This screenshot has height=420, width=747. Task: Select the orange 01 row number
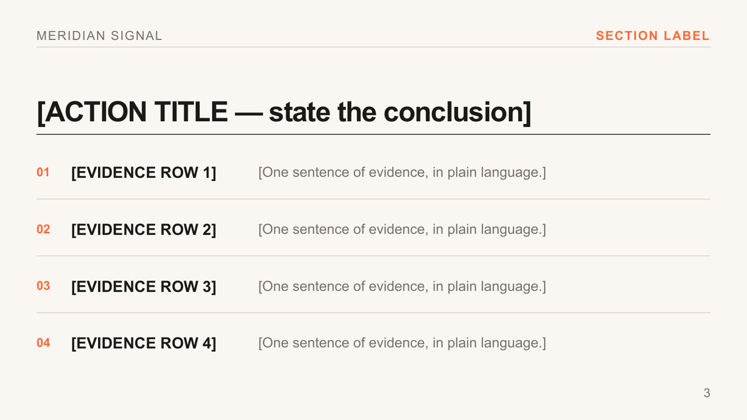[x=43, y=172]
